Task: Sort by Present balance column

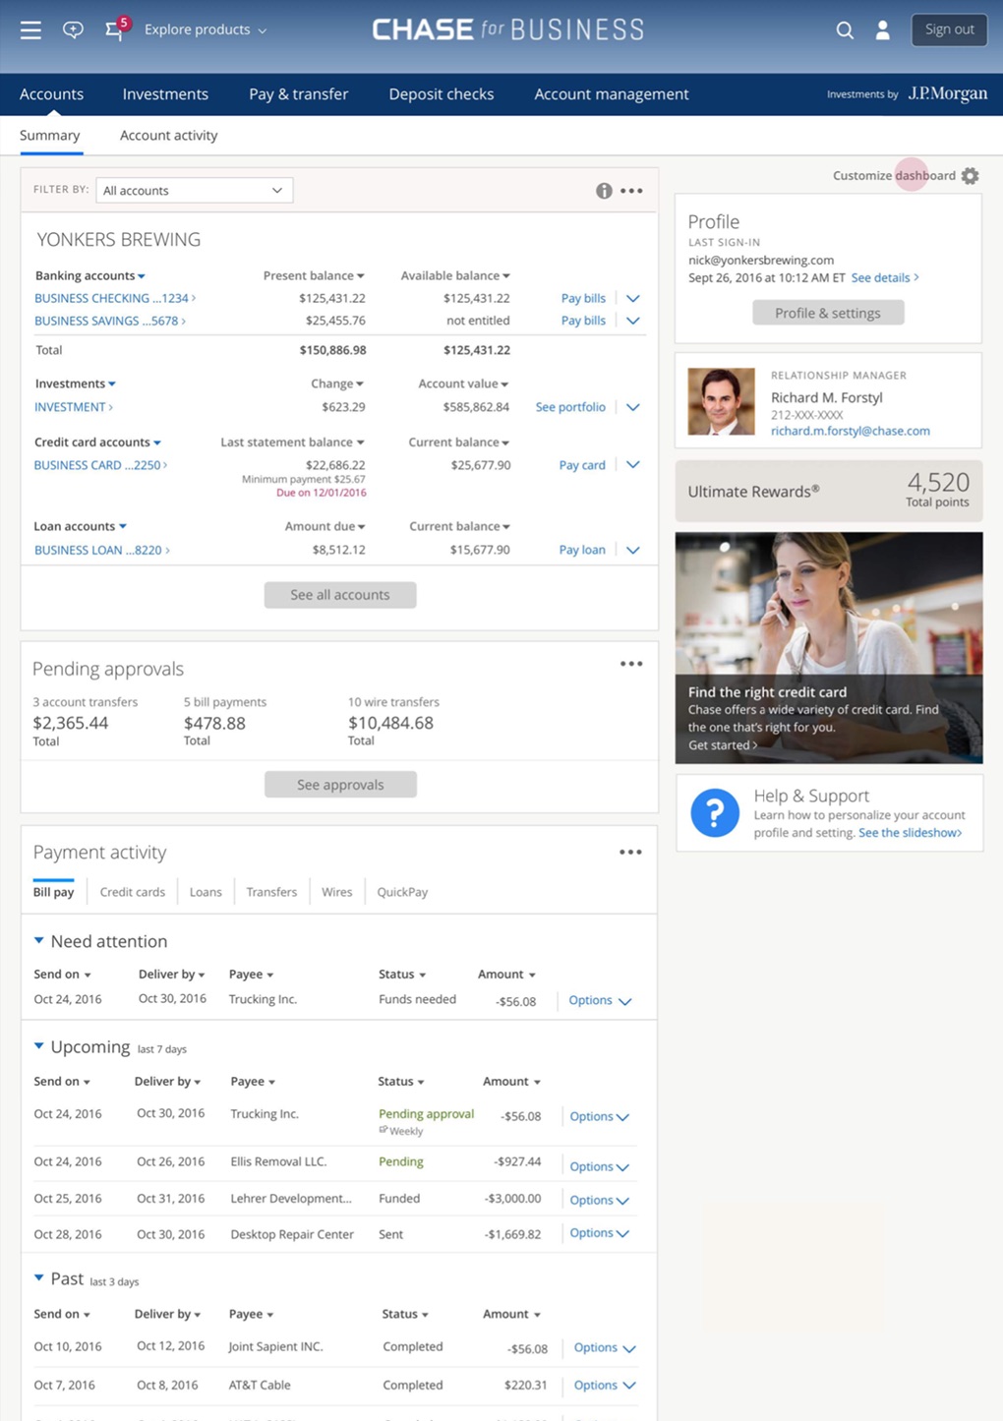Action: pyautogui.click(x=314, y=275)
